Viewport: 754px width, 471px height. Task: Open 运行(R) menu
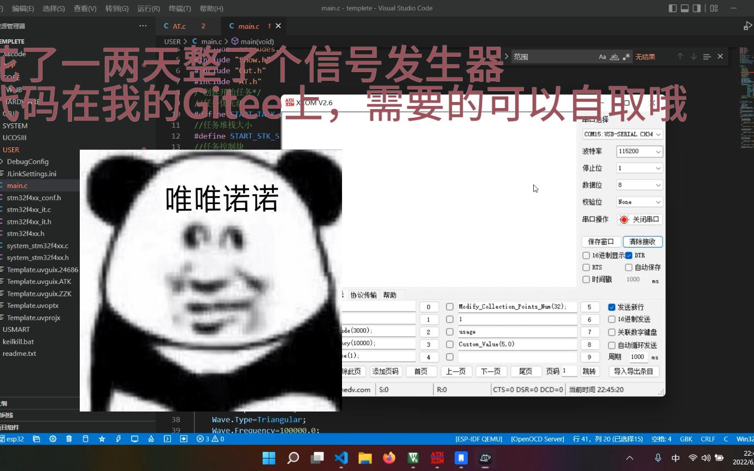pyautogui.click(x=149, y=8)
